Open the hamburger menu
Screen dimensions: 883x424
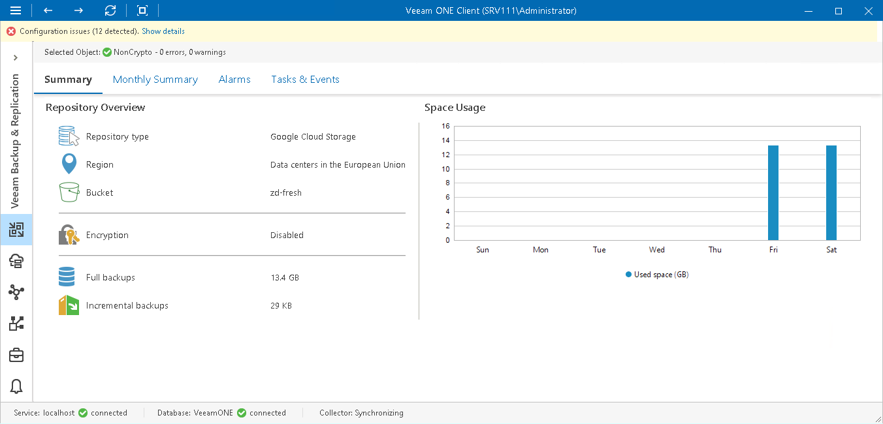click(x=16, y=10)
